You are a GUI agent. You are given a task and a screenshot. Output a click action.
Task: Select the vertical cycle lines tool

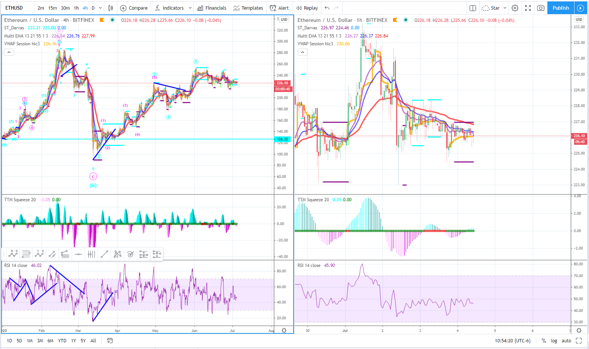coord(91,254)
